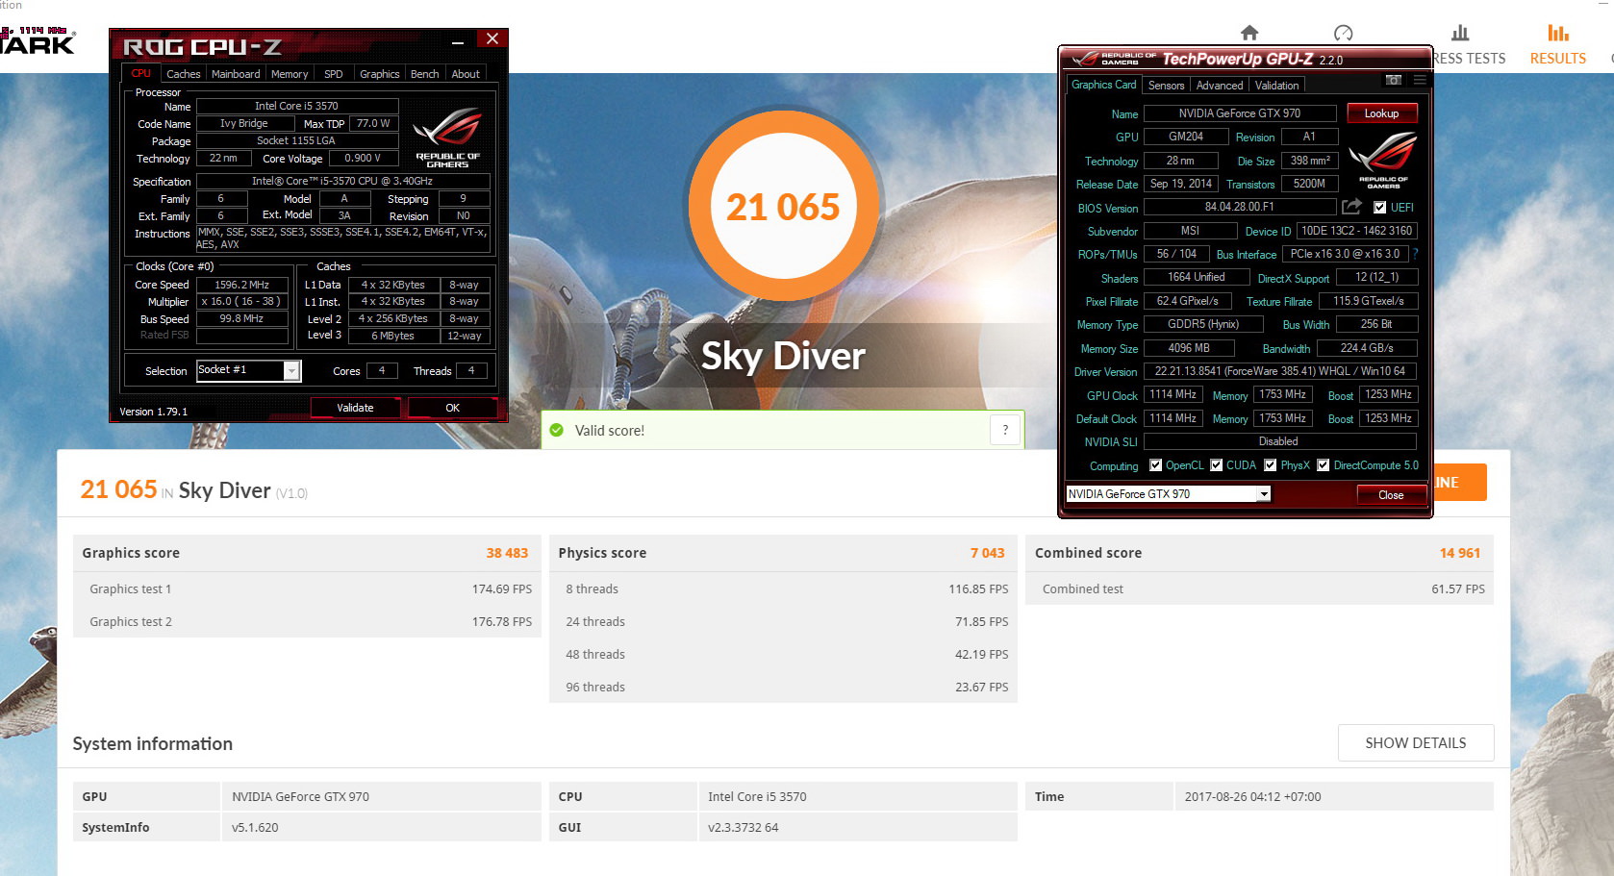This screenshot has height=876, width=1614.
Task: Switch to the Sensors tab in GPU-Z
Action: coord(1167,86)
